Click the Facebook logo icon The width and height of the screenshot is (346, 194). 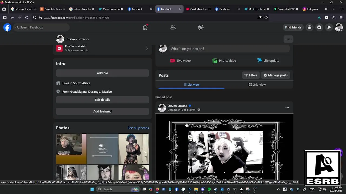(7, 27)
